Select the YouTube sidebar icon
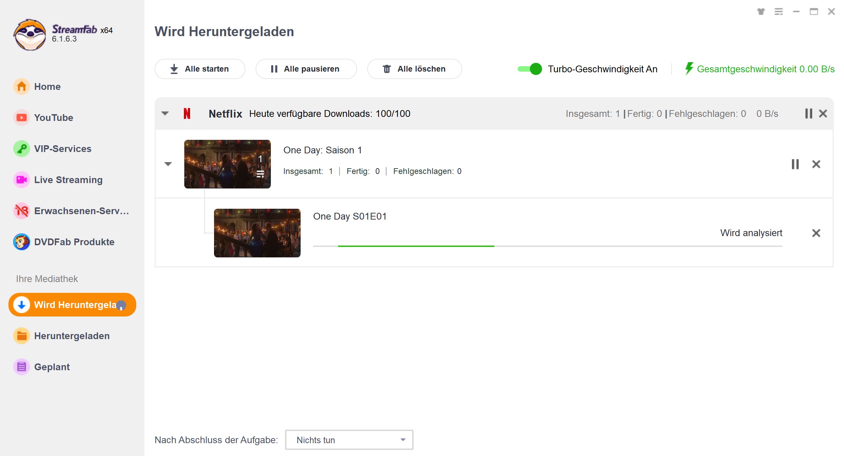Image resolution: width=844 pixels, height=456 pixels. coord(21,117)
